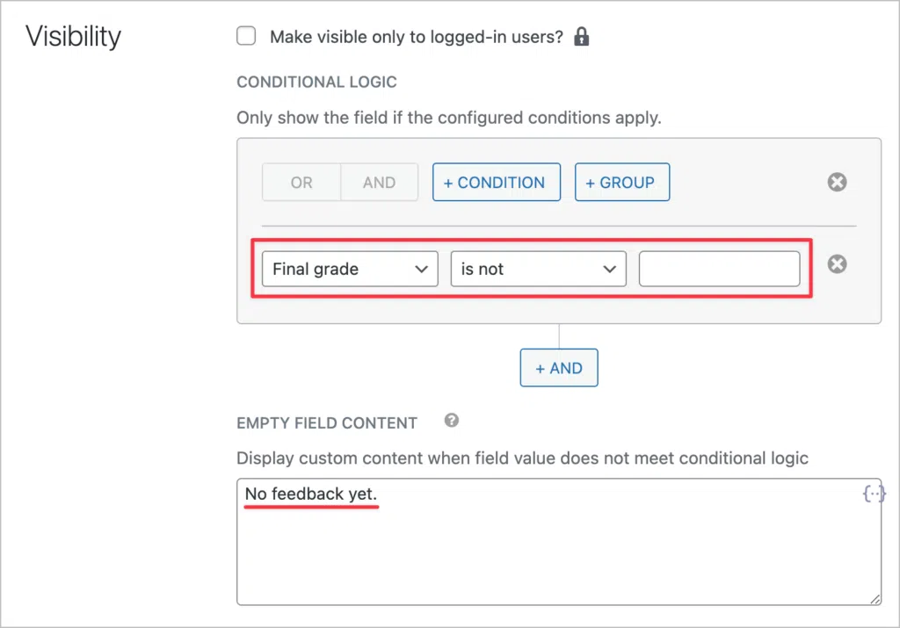
Task: Select the Visibility section heading
Action: pos(74,37)
